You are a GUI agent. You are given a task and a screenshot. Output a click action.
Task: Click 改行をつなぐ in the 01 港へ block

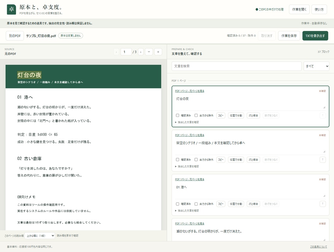271,204
